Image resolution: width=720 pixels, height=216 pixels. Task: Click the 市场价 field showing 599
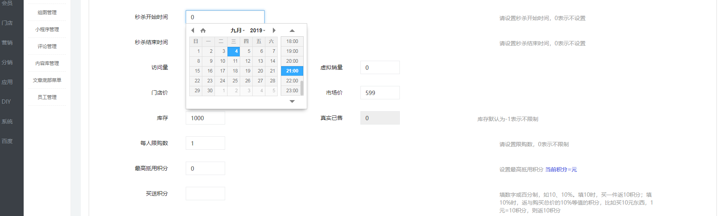click(x=380, y=93)
